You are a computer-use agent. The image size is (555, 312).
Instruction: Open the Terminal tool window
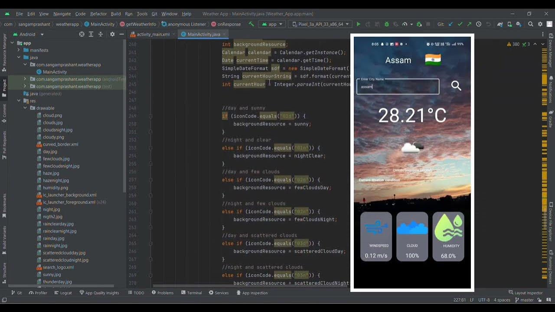[x=191, y=293]
